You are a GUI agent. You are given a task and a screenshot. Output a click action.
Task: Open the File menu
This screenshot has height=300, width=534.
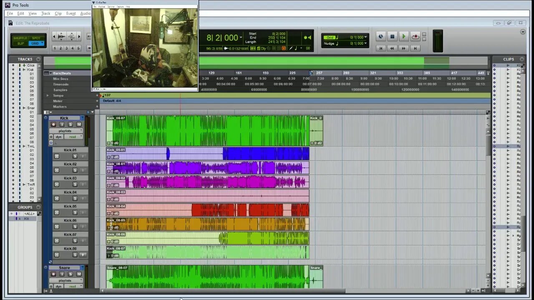10,13
